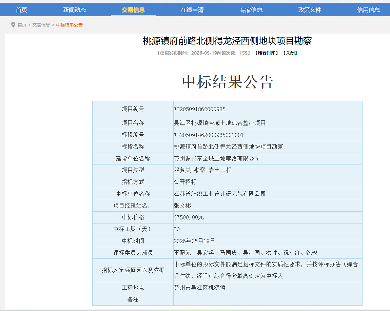The width and height of the screenshot is (390, 311).
Task: Click the large 中标结果公告 heading
Action: pyautogui.click(x=227, y=82)
